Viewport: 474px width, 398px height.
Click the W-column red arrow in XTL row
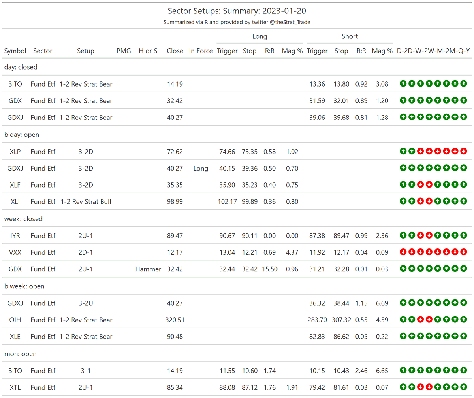pyautogui.click(x=420, y=387)
